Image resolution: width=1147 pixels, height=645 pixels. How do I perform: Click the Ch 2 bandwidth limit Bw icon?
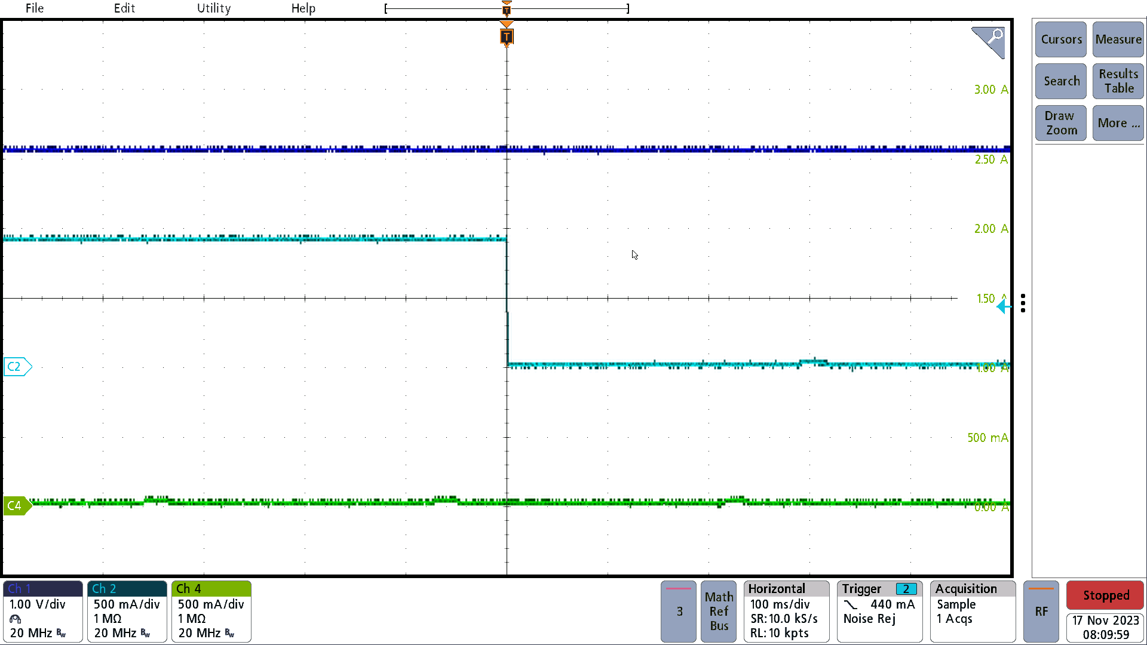click(145, 633)
